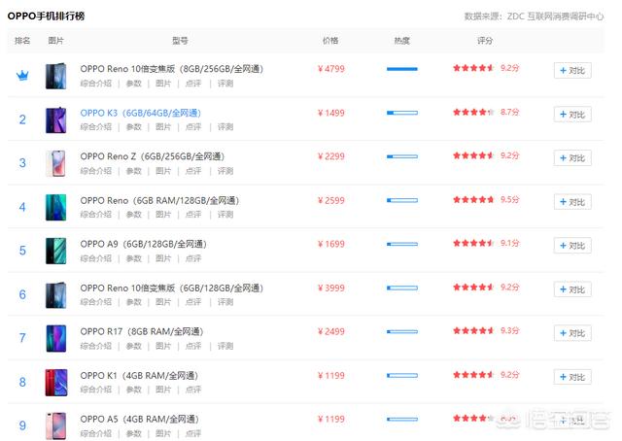Open 综合介绍 under OPPO K3
The width and height of the screenshot is (622, 441).
96,127
